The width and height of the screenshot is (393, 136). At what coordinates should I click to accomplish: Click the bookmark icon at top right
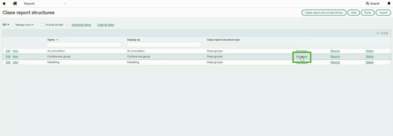point(389,4)
